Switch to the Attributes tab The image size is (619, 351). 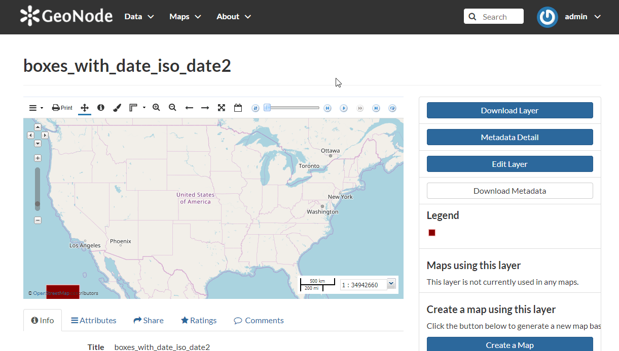click(x=94, y=320)
